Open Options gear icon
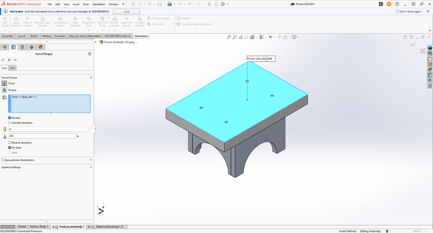 point(223,4)
